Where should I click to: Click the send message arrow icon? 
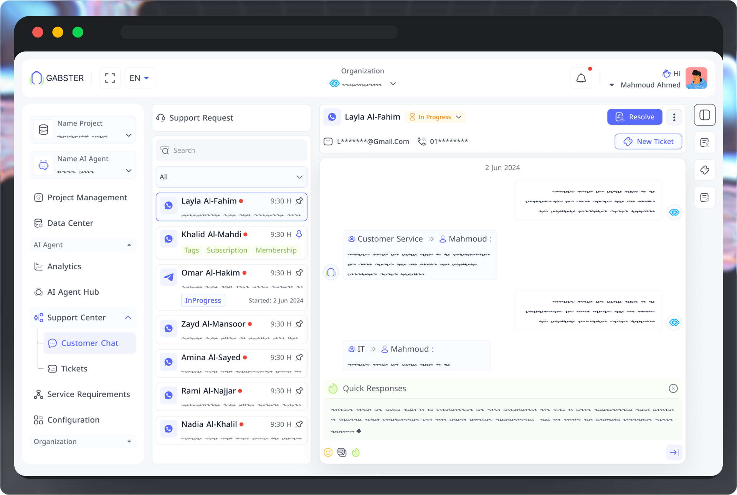[x=674, y=452]
